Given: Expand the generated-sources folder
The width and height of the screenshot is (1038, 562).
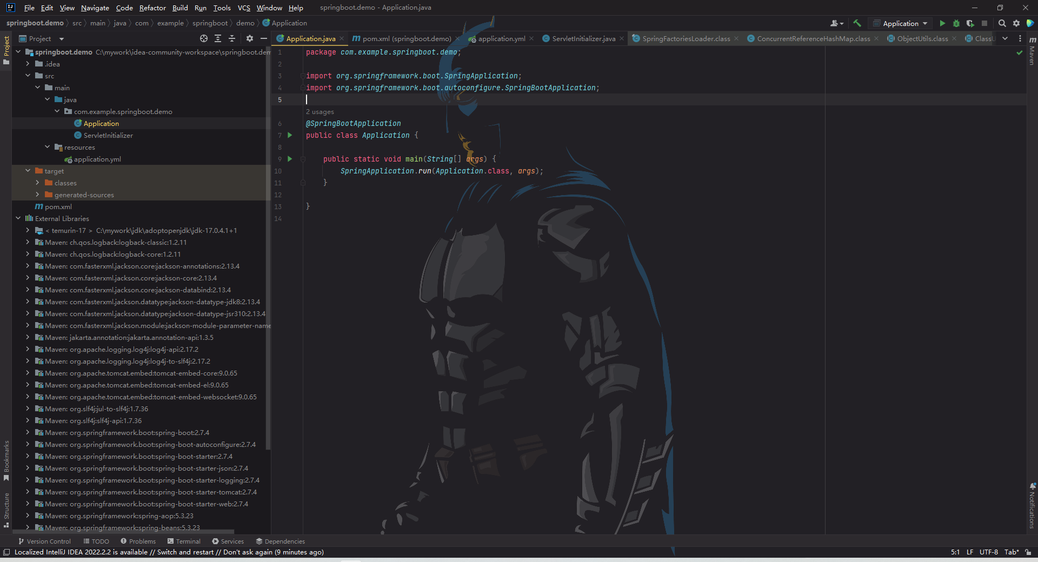Looking at the screenshot, I should (37, 195).
